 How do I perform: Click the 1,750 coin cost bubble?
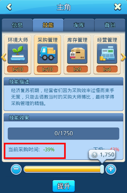[x=102, y=155]
